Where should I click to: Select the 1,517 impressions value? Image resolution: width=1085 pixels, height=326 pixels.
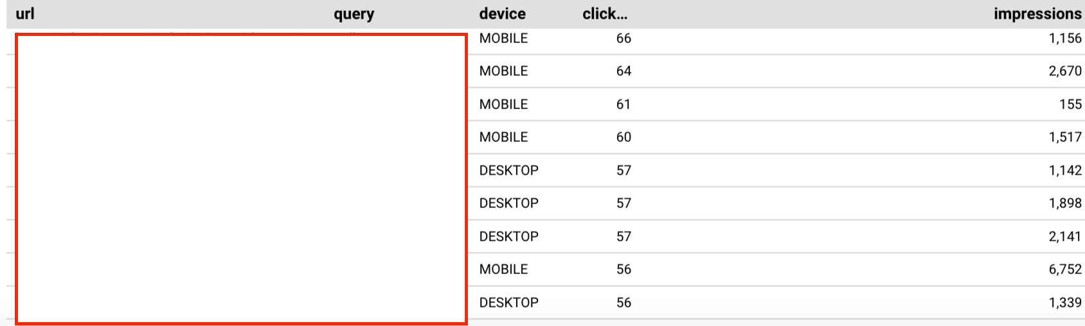[x=1065, y=137]
